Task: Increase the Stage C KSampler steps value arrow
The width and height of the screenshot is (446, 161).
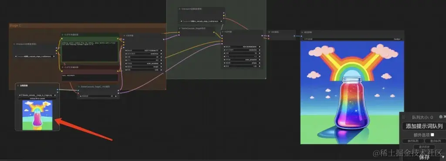Action: 161,57
